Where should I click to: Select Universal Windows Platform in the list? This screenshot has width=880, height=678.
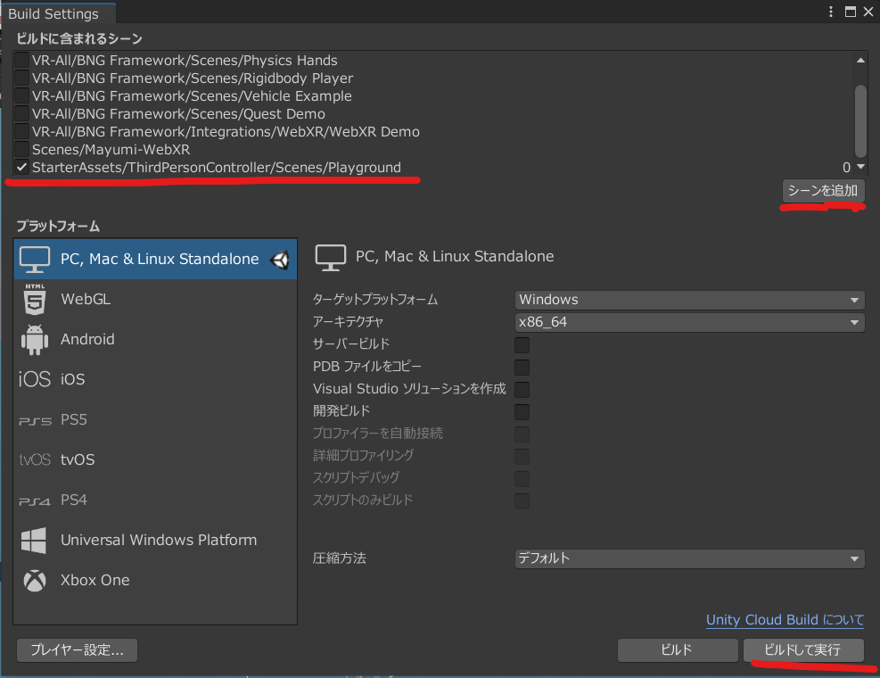(155, 540)
